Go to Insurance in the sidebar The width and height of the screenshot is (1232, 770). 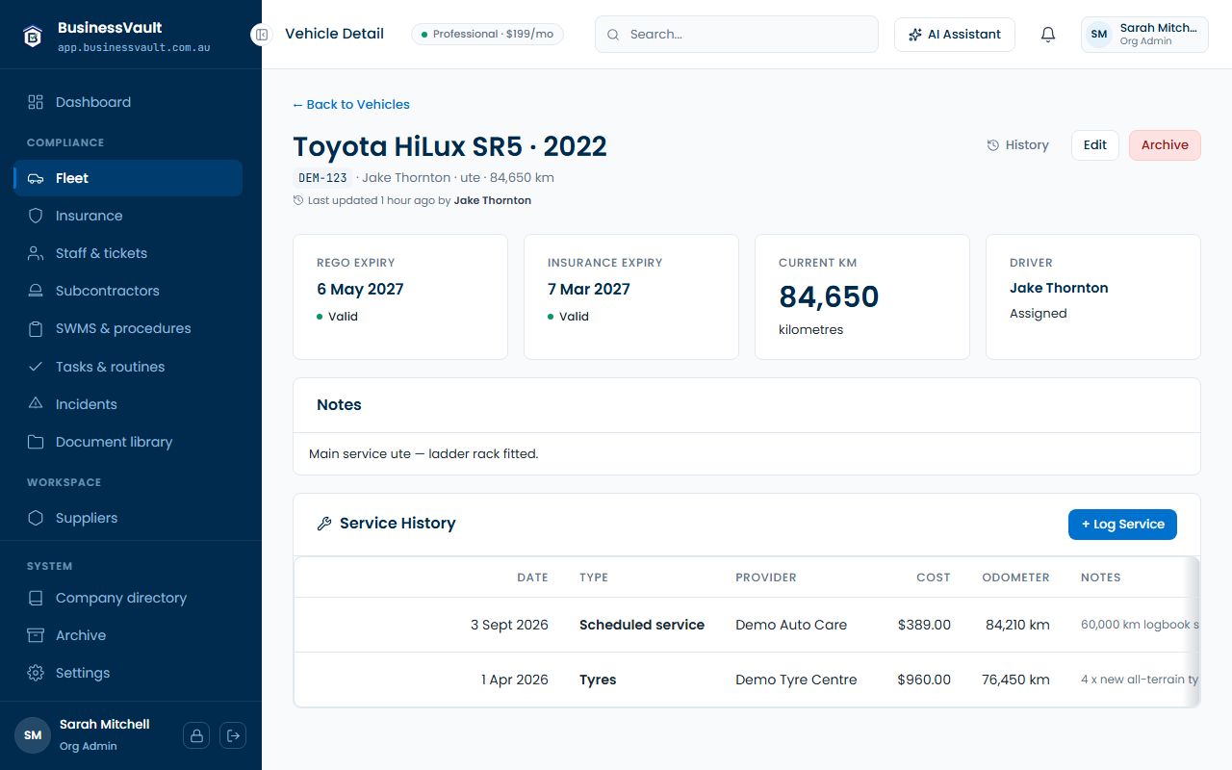point(128,216)
